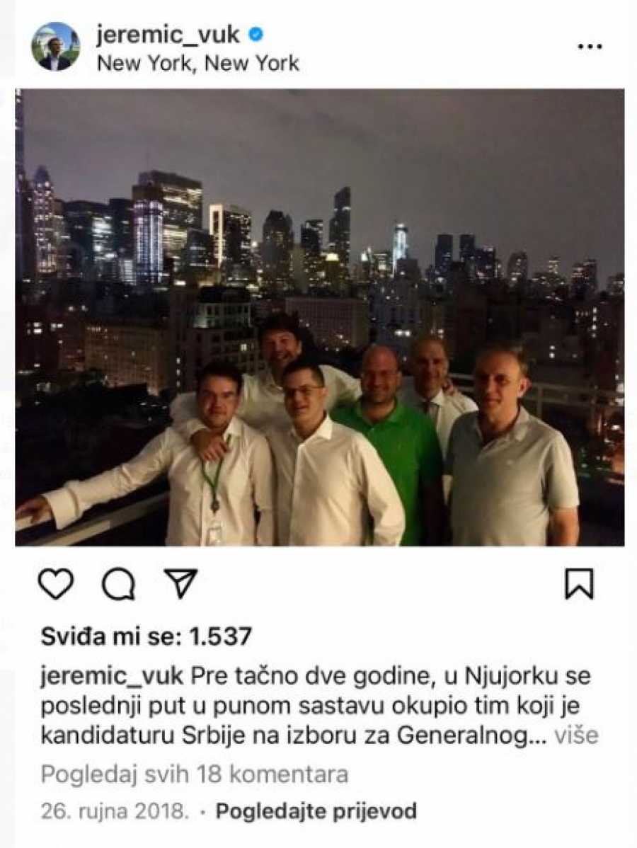Image resolution: width=637 pixels, height=848 pixels.
Task: Select the caption text beginning 'Pre tačno dve godine'
Action: 320,706
